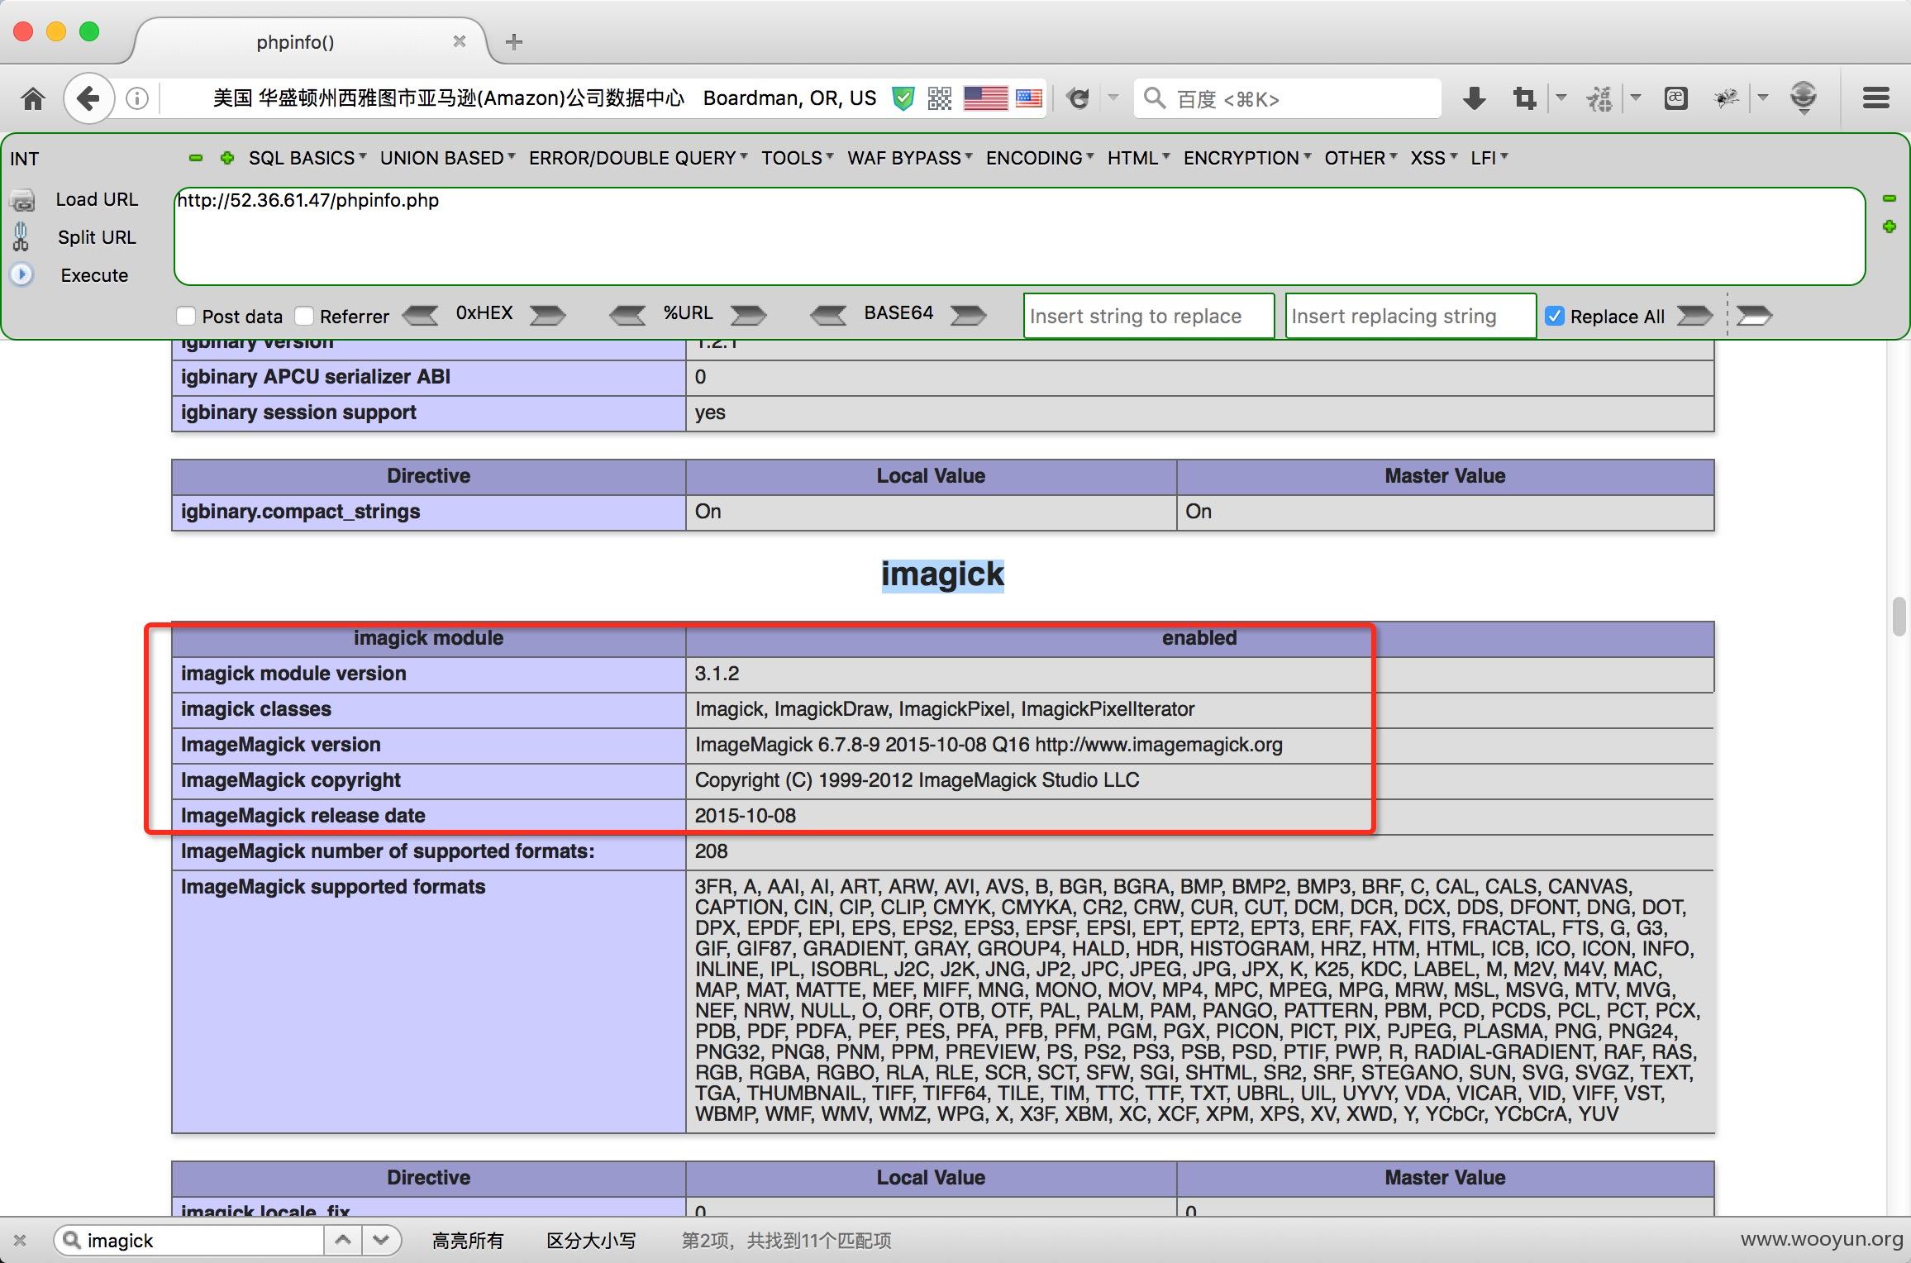Click the left arrow before 0xHEX
Viewport: 1911px width, 1263px height.
(421, 315)
